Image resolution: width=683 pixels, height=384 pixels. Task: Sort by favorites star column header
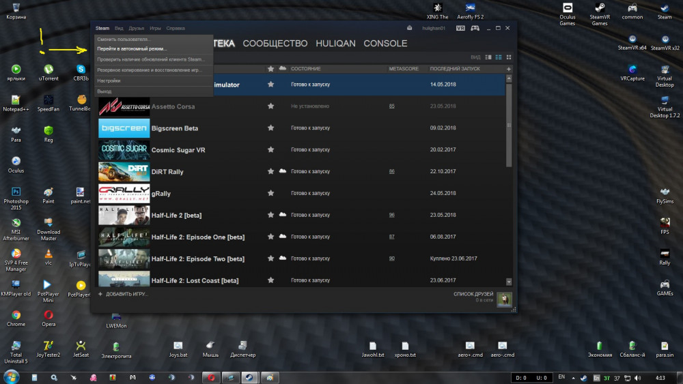[270, 69]
